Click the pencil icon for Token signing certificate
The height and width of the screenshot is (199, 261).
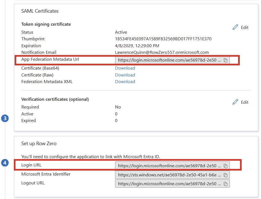click(235, 27)
